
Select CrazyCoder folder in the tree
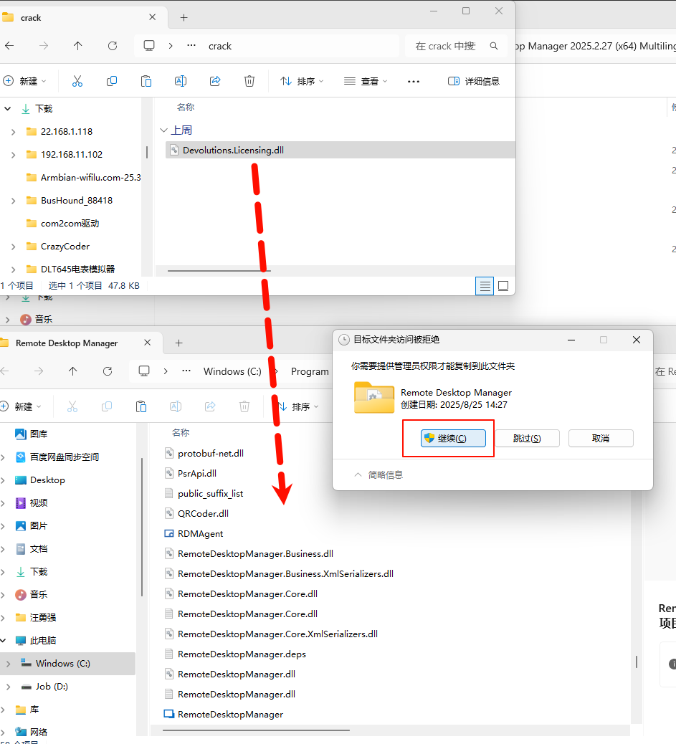point(65,247)
